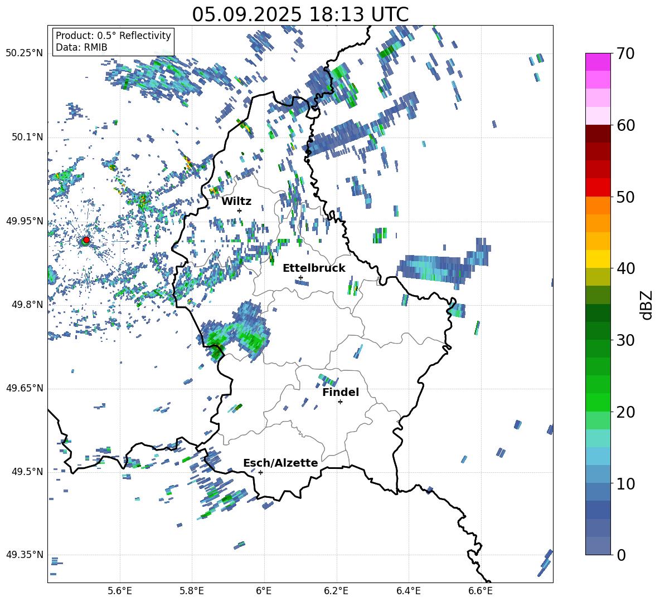Click the 6.4°E longitude label
The height and width of the screenshot is (602, 660).
[x=408, y=591]
